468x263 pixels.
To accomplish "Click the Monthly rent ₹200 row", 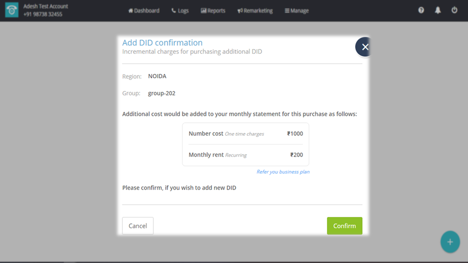I will click(246, 155).
